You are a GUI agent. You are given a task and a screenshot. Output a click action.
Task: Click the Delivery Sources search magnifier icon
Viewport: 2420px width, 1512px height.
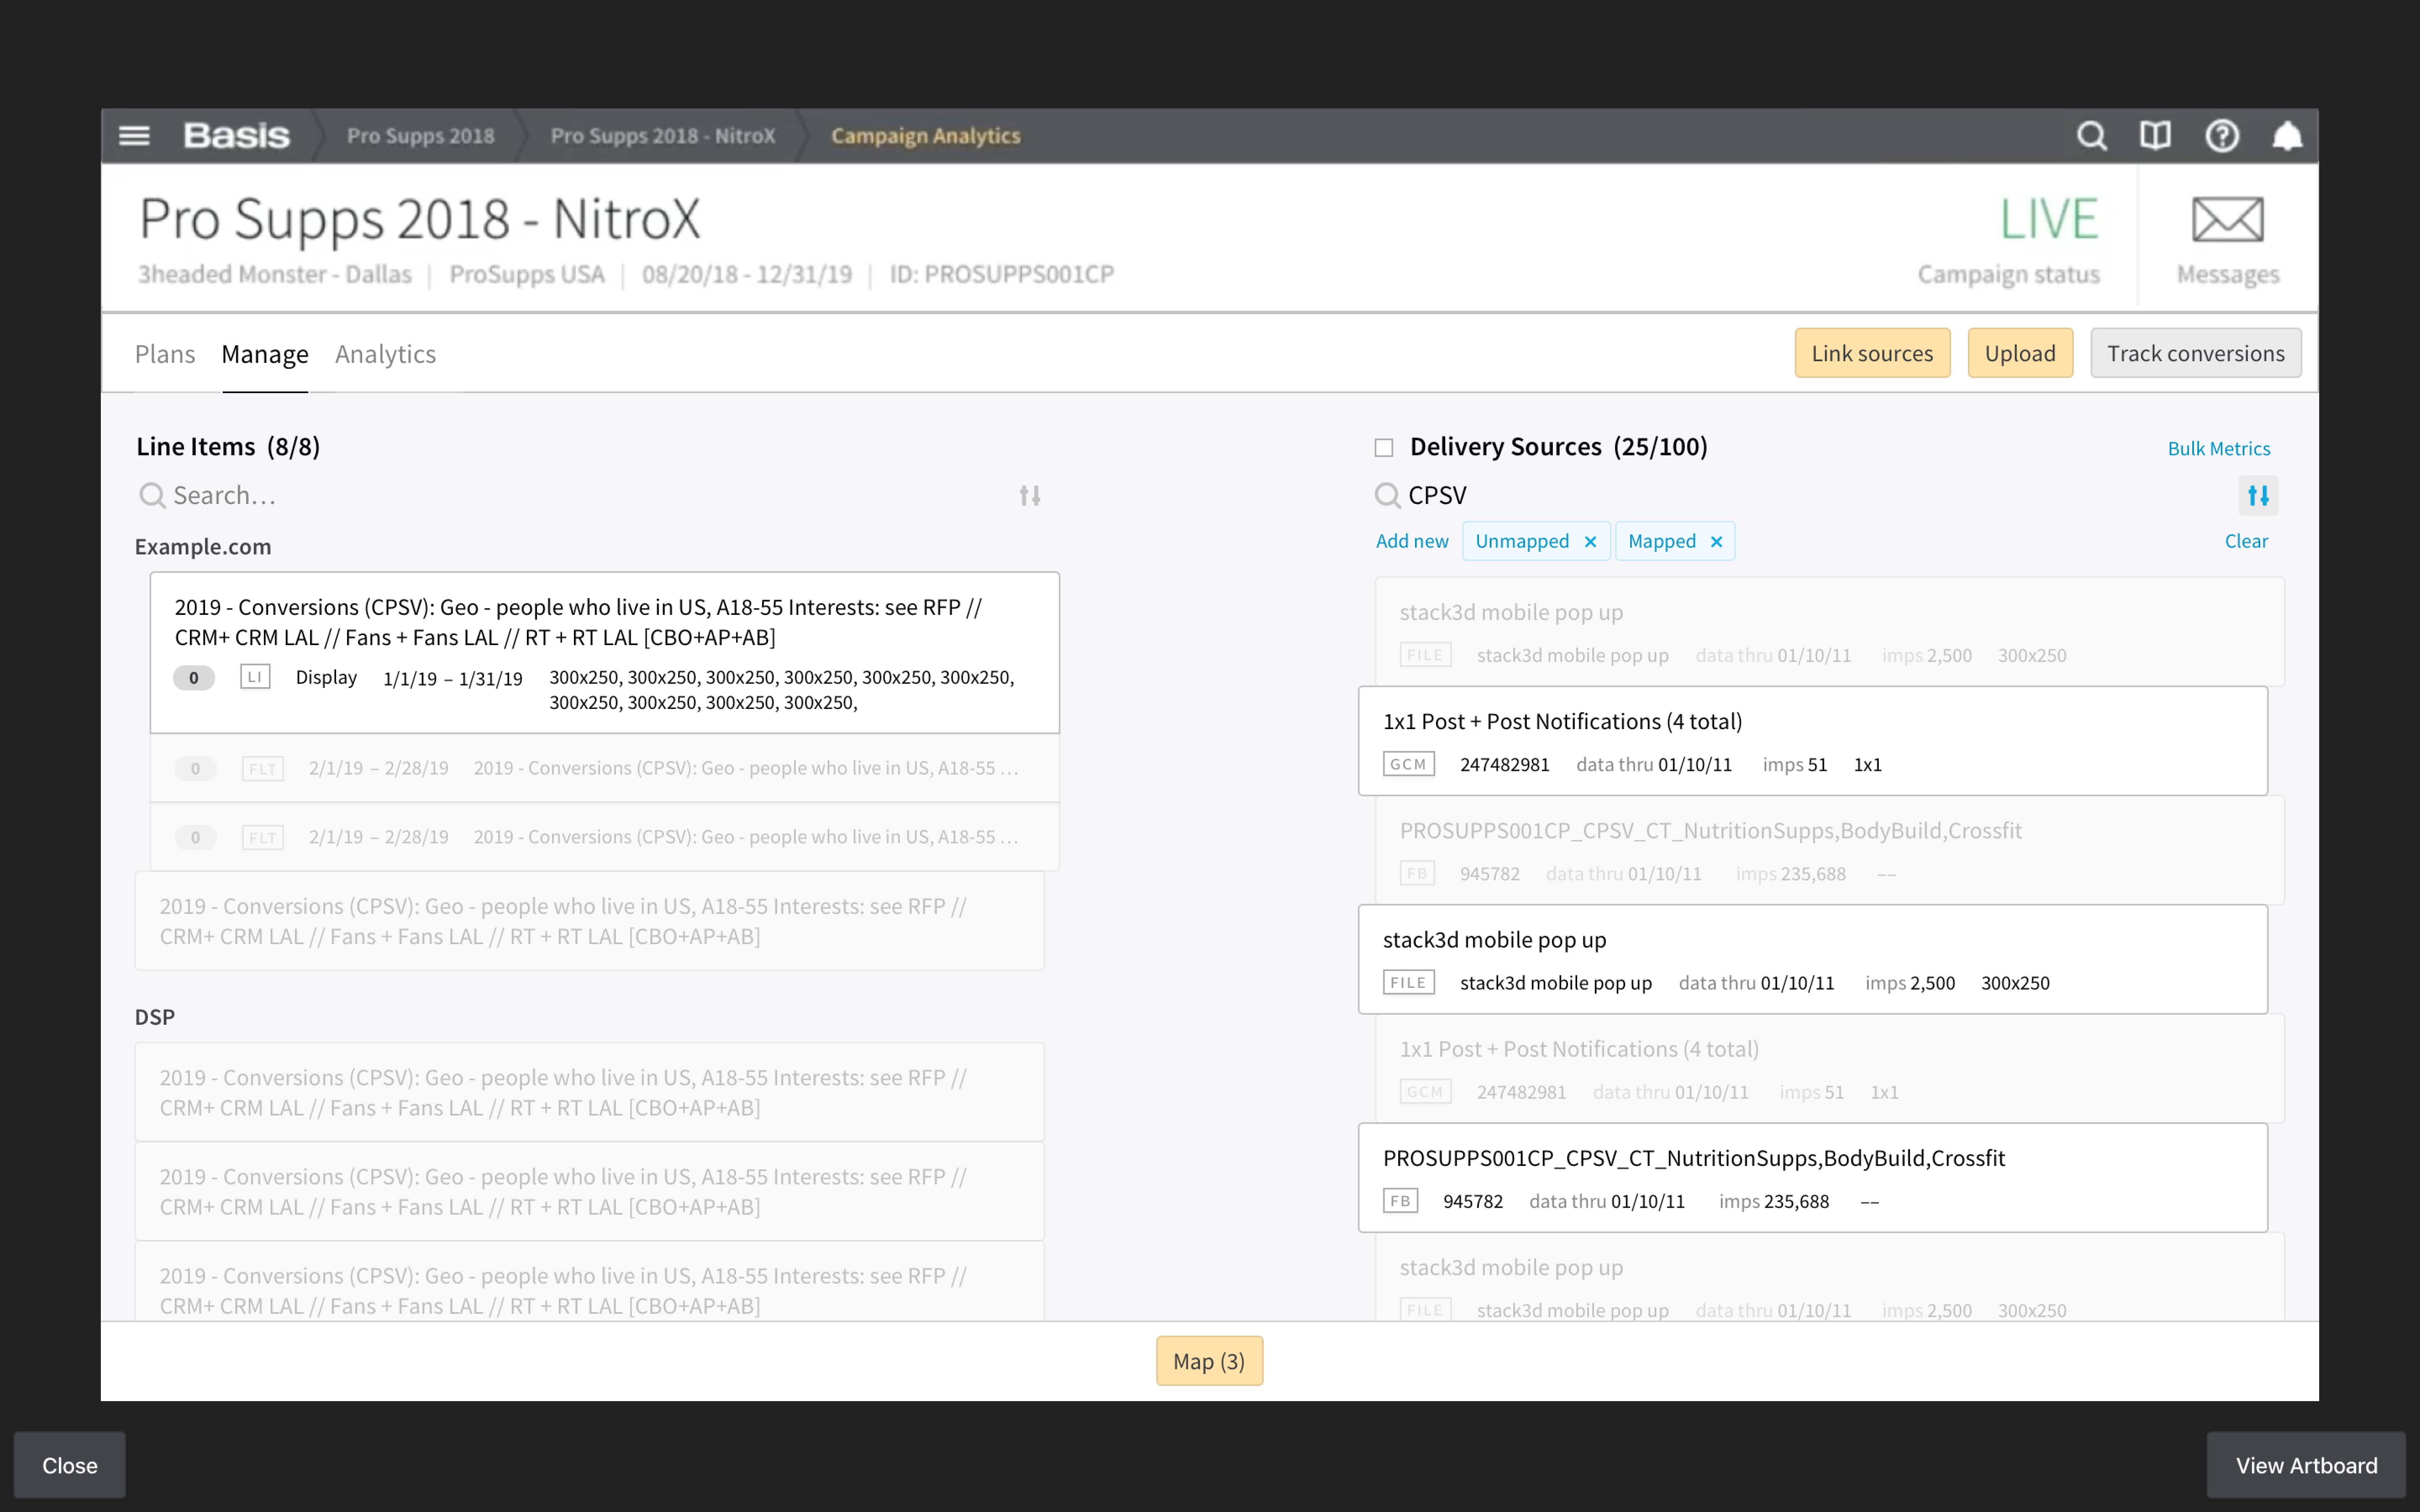pos(1387,495)
